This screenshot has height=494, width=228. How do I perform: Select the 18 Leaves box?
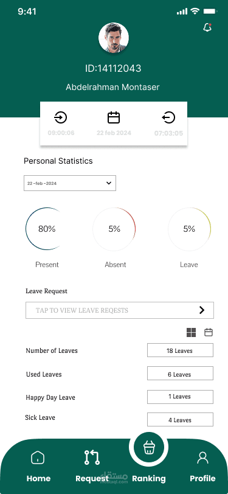tap(180, 350)
